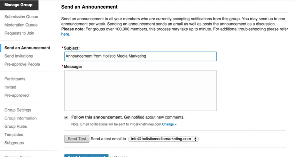
Task: Open Subgroups in the sidebar
Action: click(x=14, y=143)
